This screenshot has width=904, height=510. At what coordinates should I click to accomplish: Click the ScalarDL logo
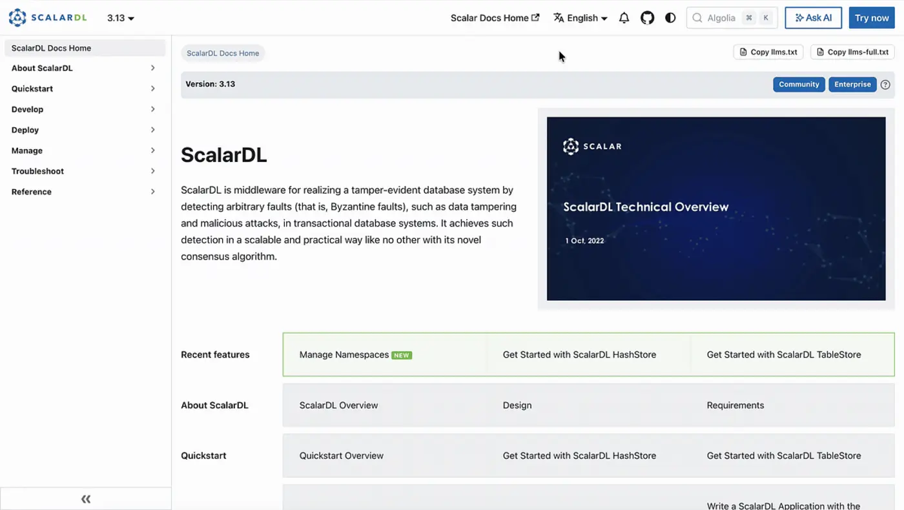pyautogui.click(x=48, y=18)
